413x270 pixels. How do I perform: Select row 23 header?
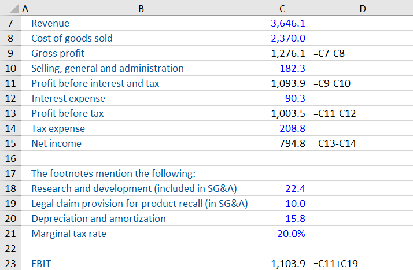pyautogui.click(x=10, y=264)
